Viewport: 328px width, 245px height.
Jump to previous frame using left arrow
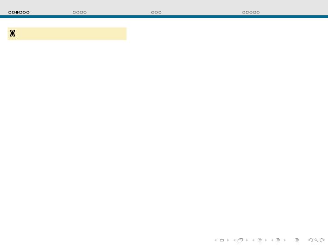[234, 240]
